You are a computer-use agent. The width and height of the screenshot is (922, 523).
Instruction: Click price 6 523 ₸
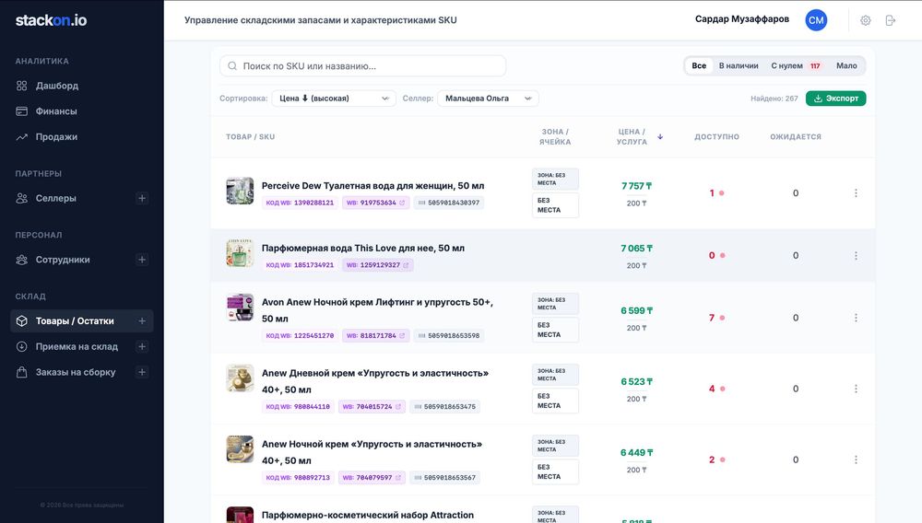click(636, 381)
